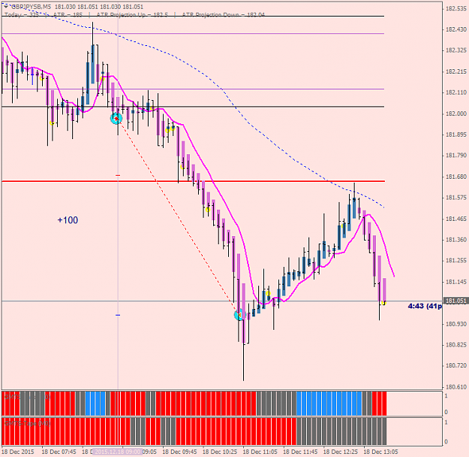Click the '18 Dec 09:45' time label
The height and width of the screenshot is (457, 469).
click(180, 452)
